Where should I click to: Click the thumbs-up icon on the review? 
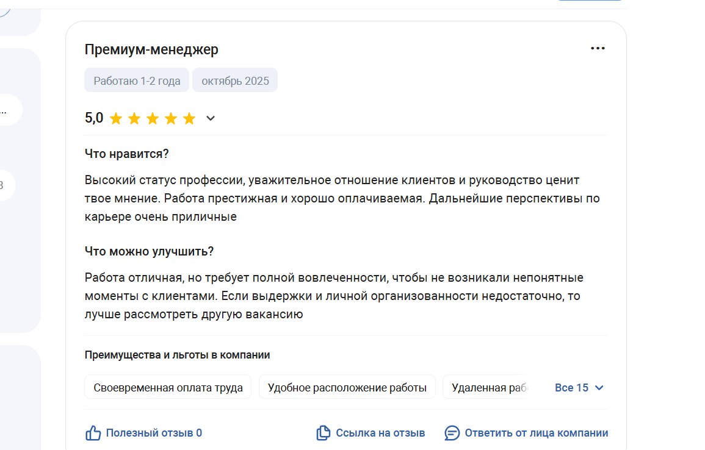click(x=93, y=433)
